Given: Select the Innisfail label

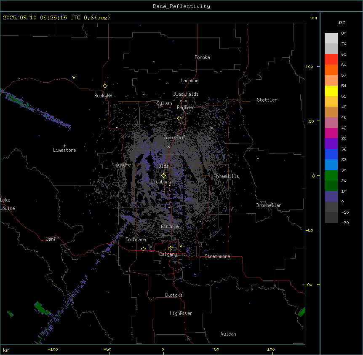Looking at the screenshot, I should click(x=175, y=137).
